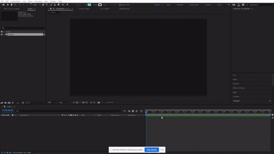Toggle the lock column header in timeline
The width and height of the screenshot is (274, 154).
pyautogui.click(x=8, y=115)
